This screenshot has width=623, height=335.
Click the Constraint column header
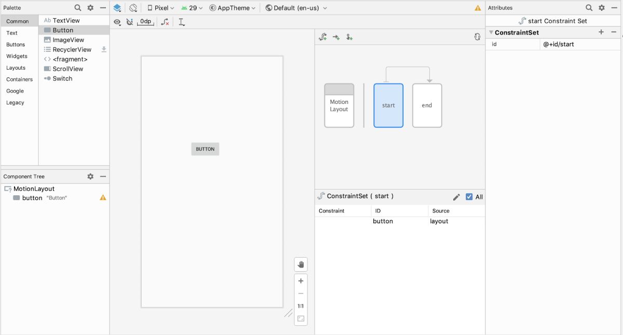343,211
